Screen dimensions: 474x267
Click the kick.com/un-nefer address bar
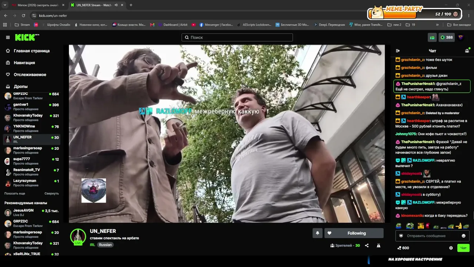click(53, 16)
